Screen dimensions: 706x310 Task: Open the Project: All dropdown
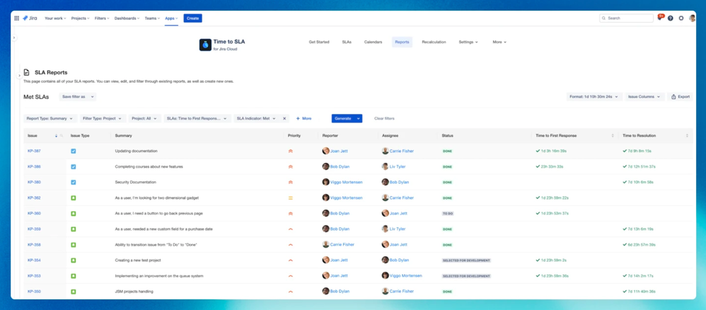pos(144,118)
